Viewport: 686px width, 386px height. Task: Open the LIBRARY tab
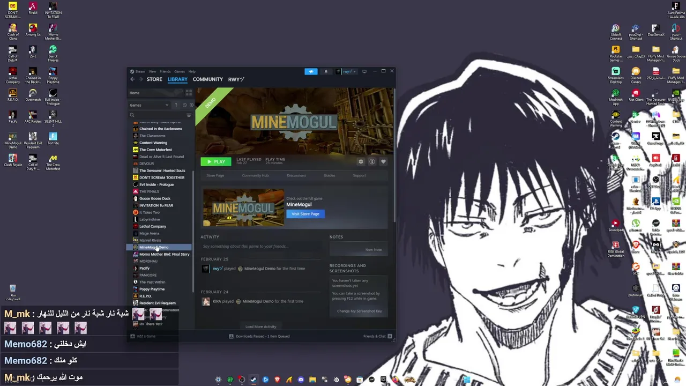(x=177, y=79)
